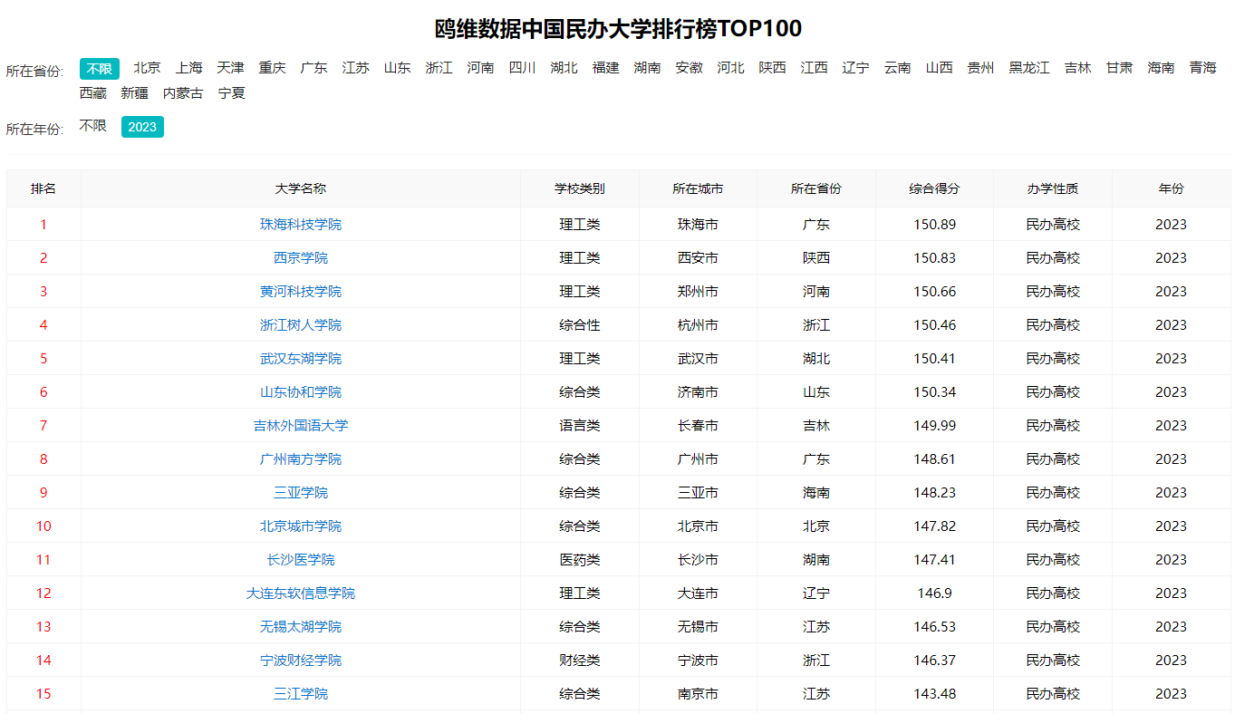1235x714 pixels.
Task: Open the 珠海科技学院 university link
Action: (301, 225)
